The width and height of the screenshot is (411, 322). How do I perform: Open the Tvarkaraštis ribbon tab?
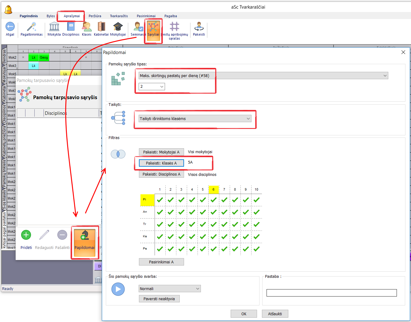click(119, 16)
